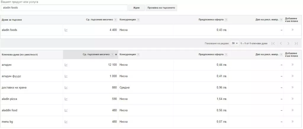Focus the product search field with aladin foods

pyautogui.click(x=64, y=8)
